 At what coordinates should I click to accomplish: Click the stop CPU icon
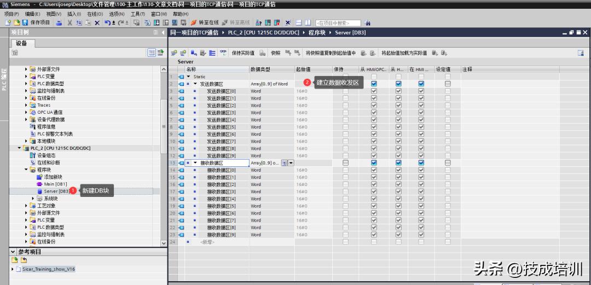[277, 22]
